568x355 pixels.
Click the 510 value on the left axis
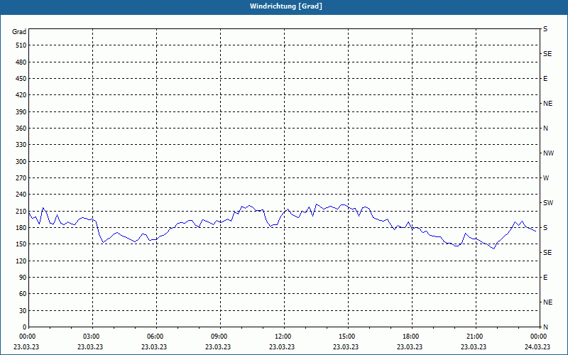pos(21,45)
